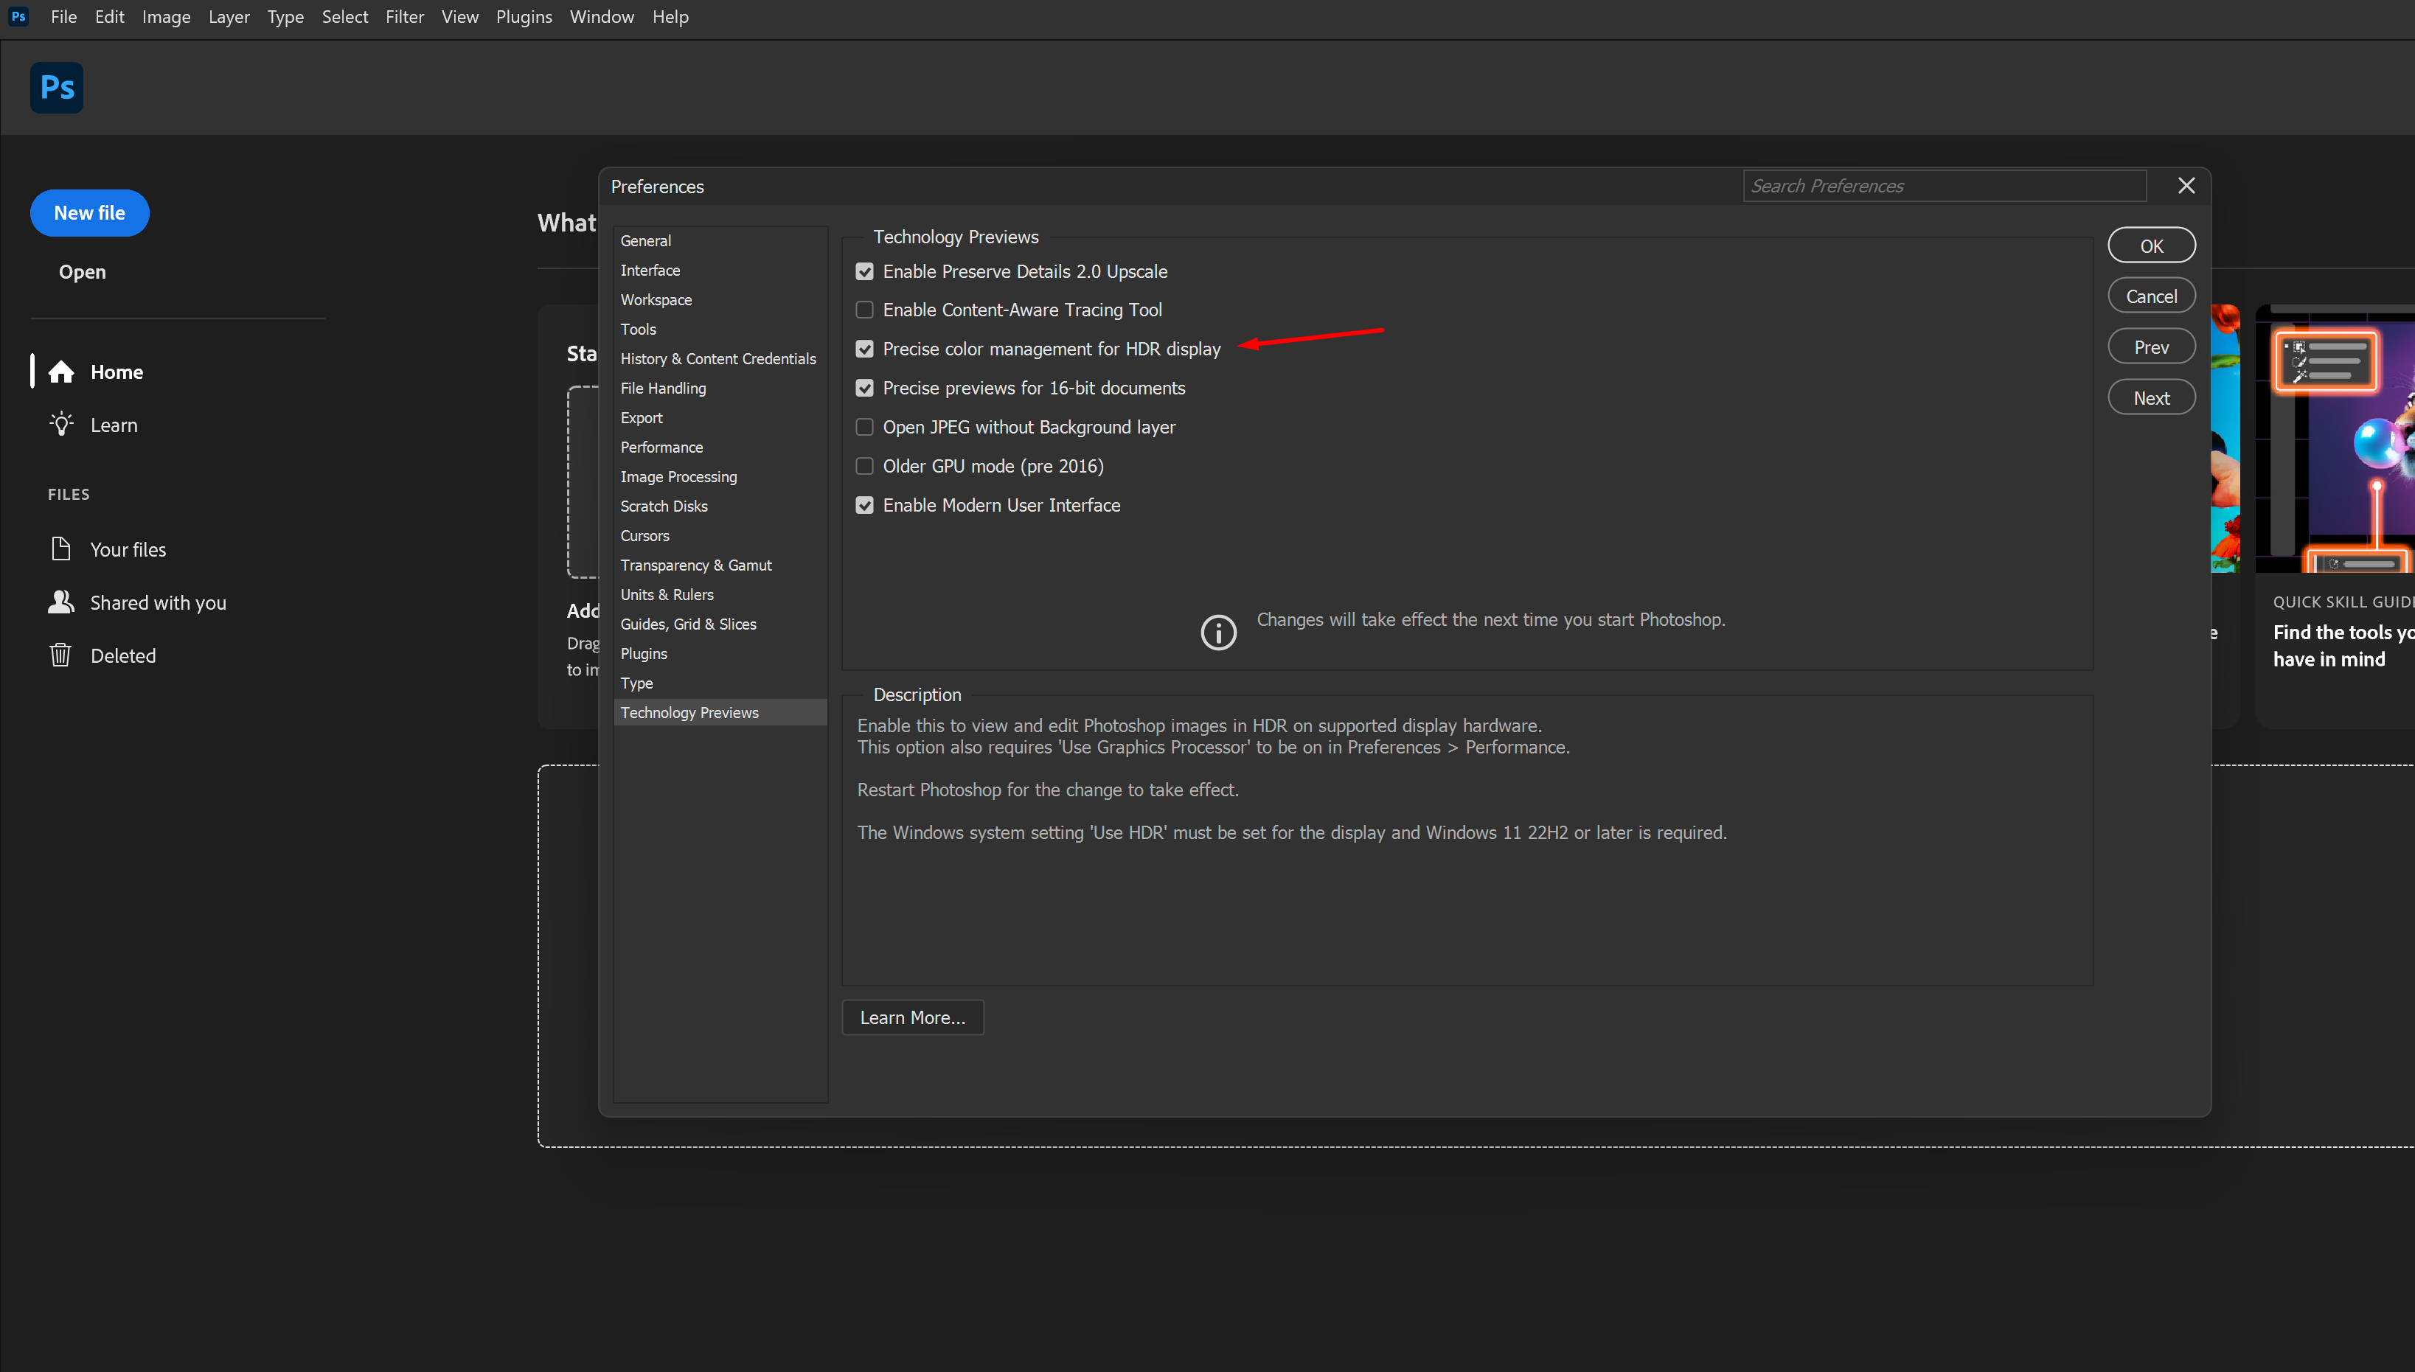Click OK to confirm preferences

click(x=2151, y=246)
